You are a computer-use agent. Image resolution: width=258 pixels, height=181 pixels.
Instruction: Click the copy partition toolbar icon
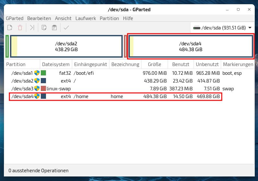click(44, 28)
